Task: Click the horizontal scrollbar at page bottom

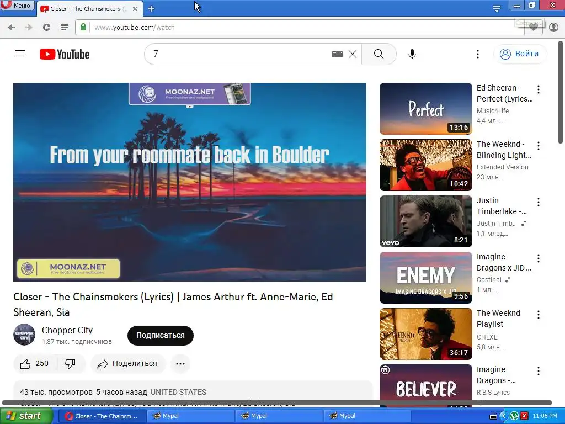Action: pyautogui.click(x=277, y=402)
